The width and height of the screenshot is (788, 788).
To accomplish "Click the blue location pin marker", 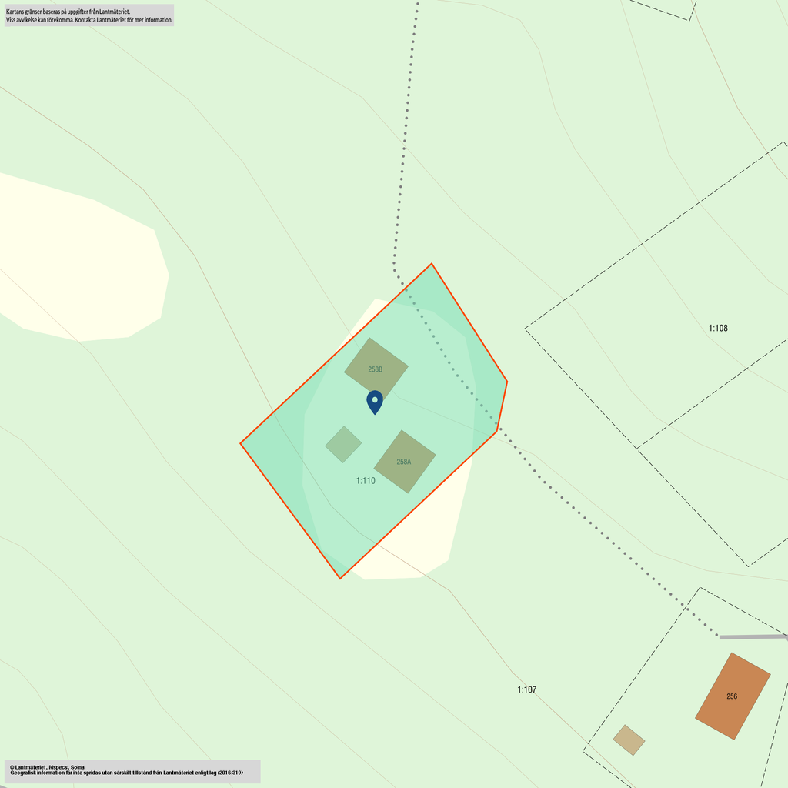I will point(375,401).
